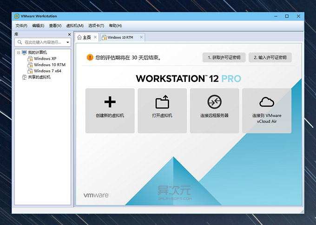Click the plus icon for new VM
Image resolution: width=316 pixels, height=225 pixels.
pos(110,102)
